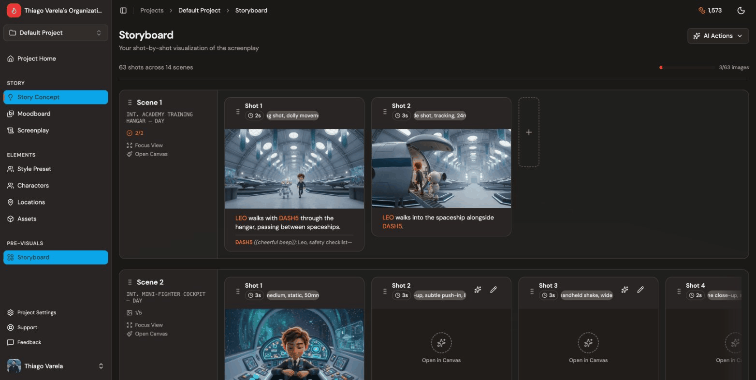The width and height of the screenshot is (756, 380).
Task: Switch to the Screenplay section
Action: point(33,130)
